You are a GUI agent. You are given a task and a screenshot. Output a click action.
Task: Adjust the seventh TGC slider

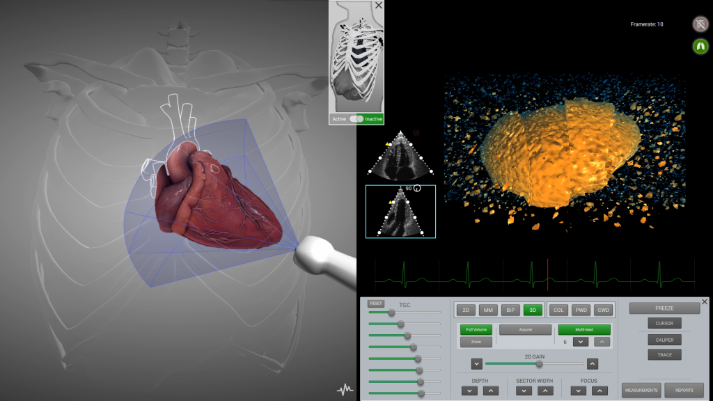coord(420,382)
